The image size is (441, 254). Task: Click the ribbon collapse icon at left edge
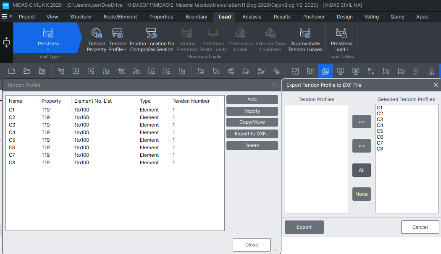tap(6, 42)
